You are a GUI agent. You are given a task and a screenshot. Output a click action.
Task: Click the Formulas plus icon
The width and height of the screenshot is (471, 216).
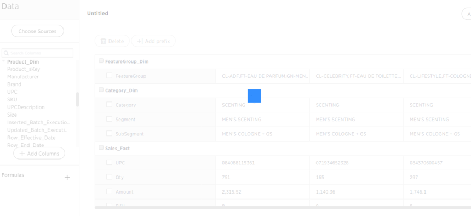(x=67, y=178)
